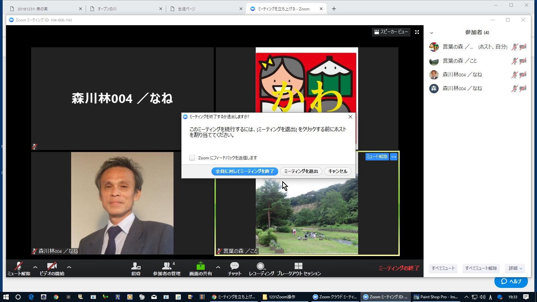Show hidden icons chevron in system tray
This screenshot has height=302, width=537.
(x=466, y=297)
